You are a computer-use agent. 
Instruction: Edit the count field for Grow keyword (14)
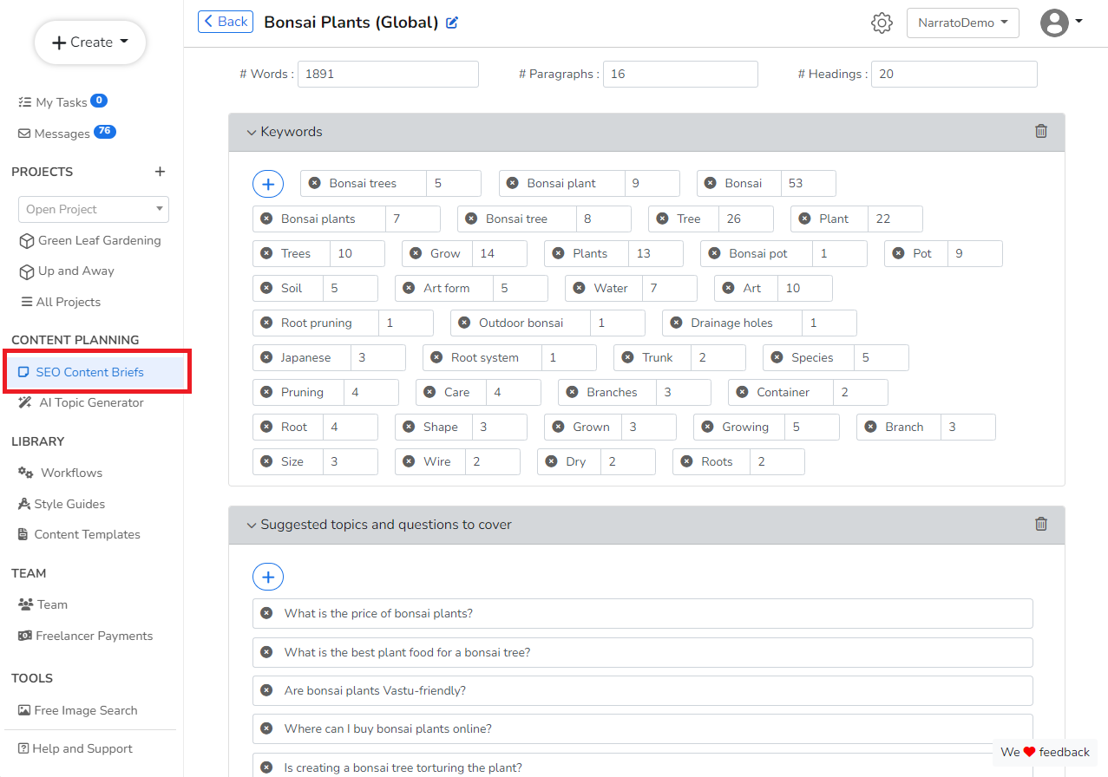500,253
